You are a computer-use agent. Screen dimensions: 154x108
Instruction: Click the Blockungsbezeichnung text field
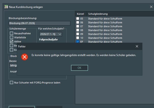(x=39, y=23)
